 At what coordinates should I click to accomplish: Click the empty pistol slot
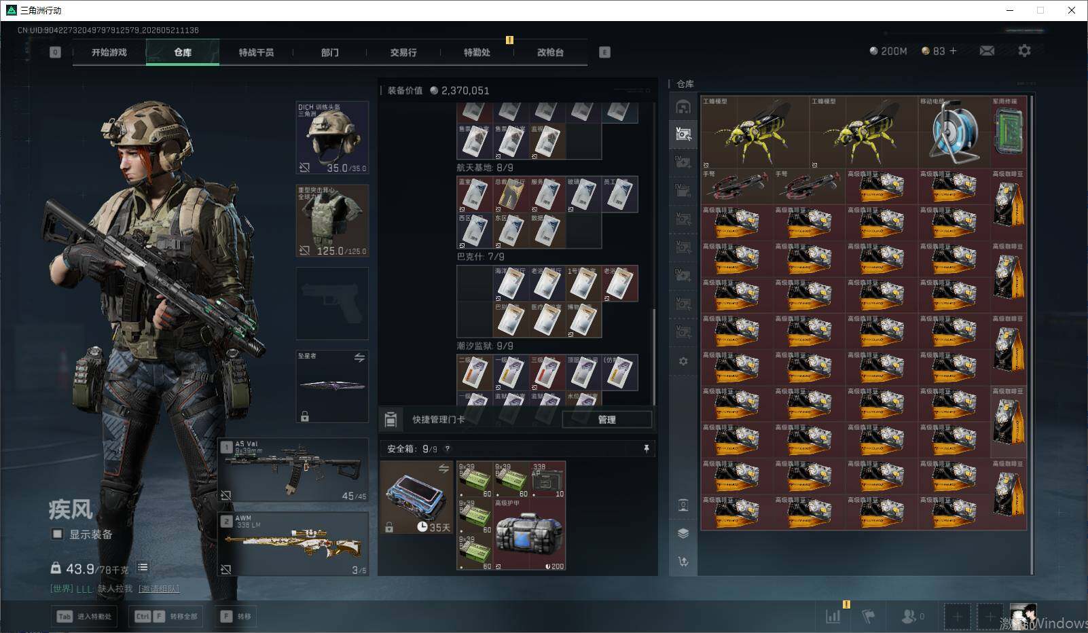tap(333, 303)
